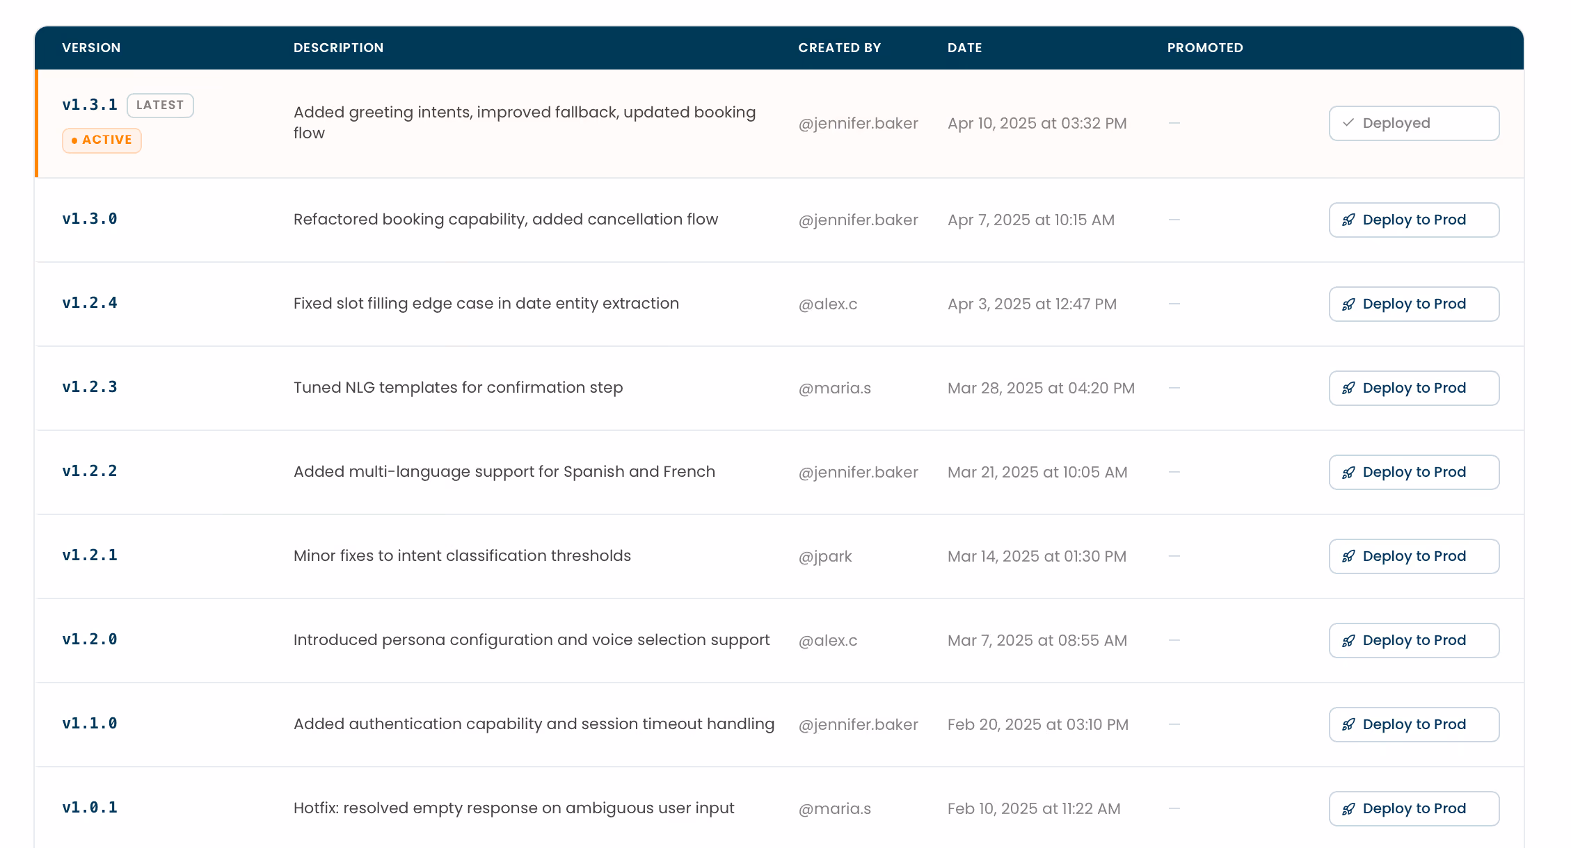The width and height of the screenshot is (1571, 848).
Task: Click the rocket icon in the v1.2.4 row
Action: click(x=1348, y=304)
